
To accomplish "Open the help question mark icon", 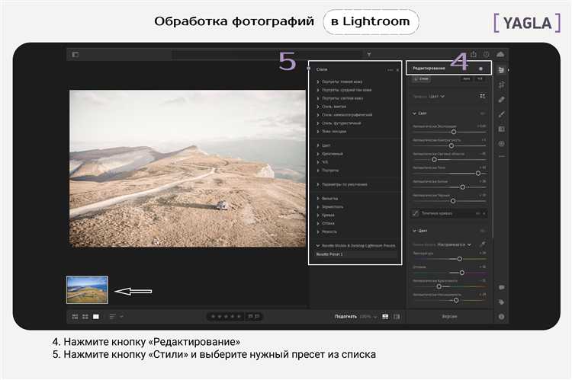I will [487, 54].
